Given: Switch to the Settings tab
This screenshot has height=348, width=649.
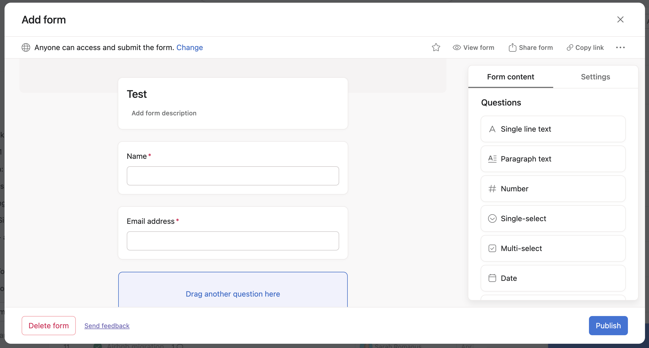Looking at the screenshot, I should pyautogui.click(x=595, y=77).
